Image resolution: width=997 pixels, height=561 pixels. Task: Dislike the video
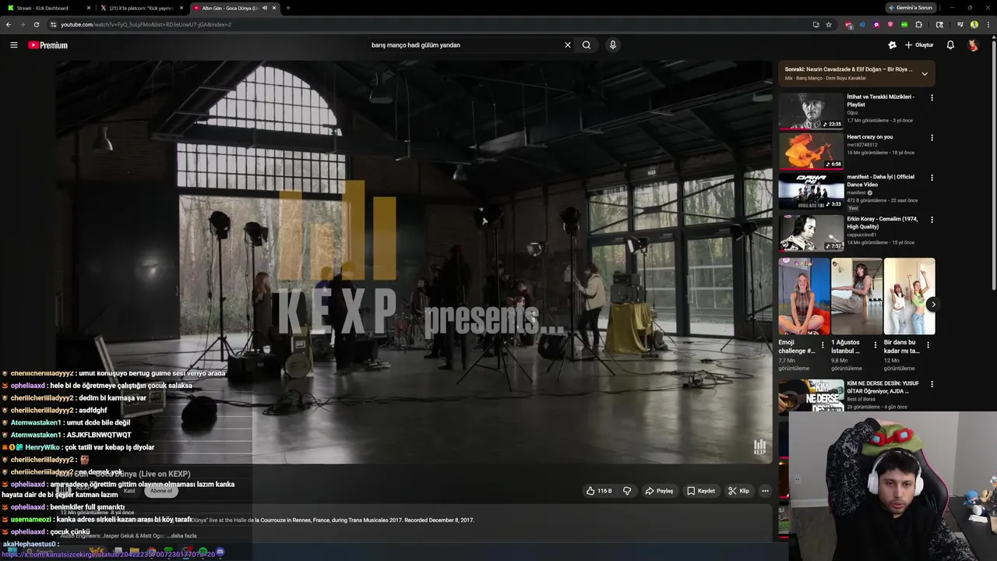tap(627, 491)
